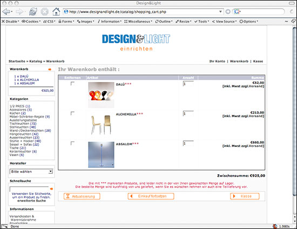The width and height of the screenshot is (297, 229).
Task: Click the Aktualisierung button
Action: point(82,196)
